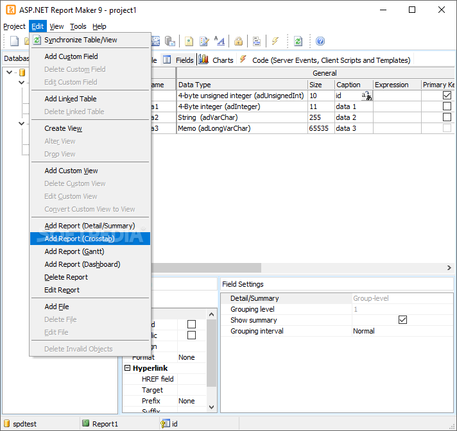Click the properties panel scroll-up arrow

(212, 314)
